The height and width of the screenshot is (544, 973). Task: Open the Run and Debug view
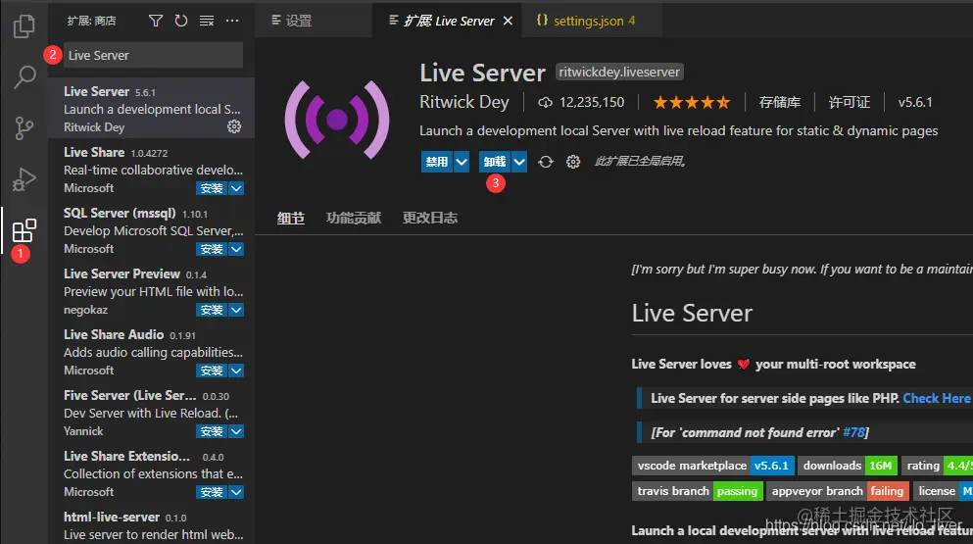(24, 179)
